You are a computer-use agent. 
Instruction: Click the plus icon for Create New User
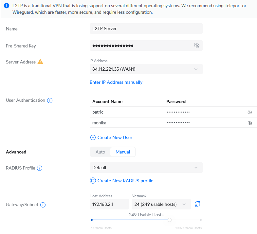click(93, 137)
